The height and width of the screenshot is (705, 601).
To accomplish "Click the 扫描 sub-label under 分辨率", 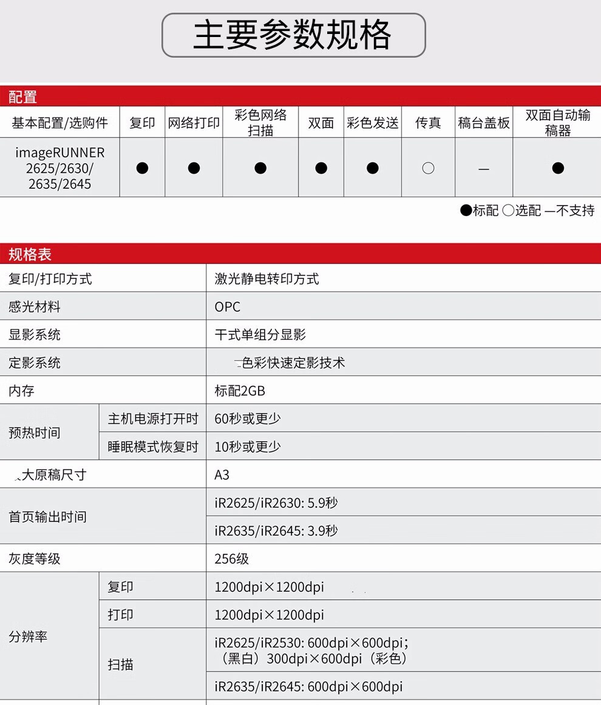I will [120, 664].
